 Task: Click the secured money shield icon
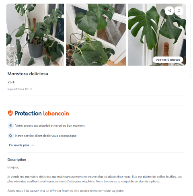(x=10, y=126)
